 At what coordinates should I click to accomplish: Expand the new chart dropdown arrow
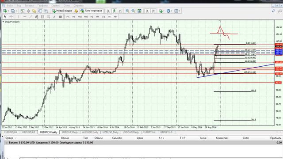8,11
